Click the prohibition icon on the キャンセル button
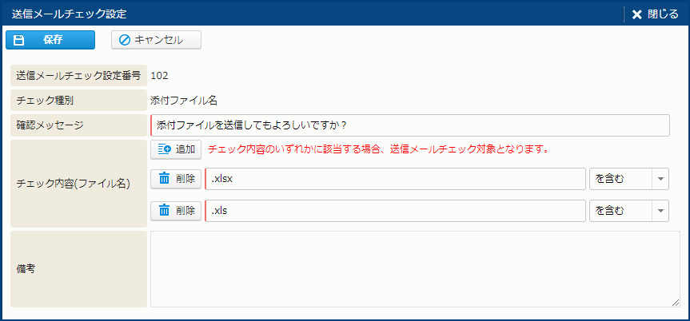The image size is (690, 321). tap(125, 40)
